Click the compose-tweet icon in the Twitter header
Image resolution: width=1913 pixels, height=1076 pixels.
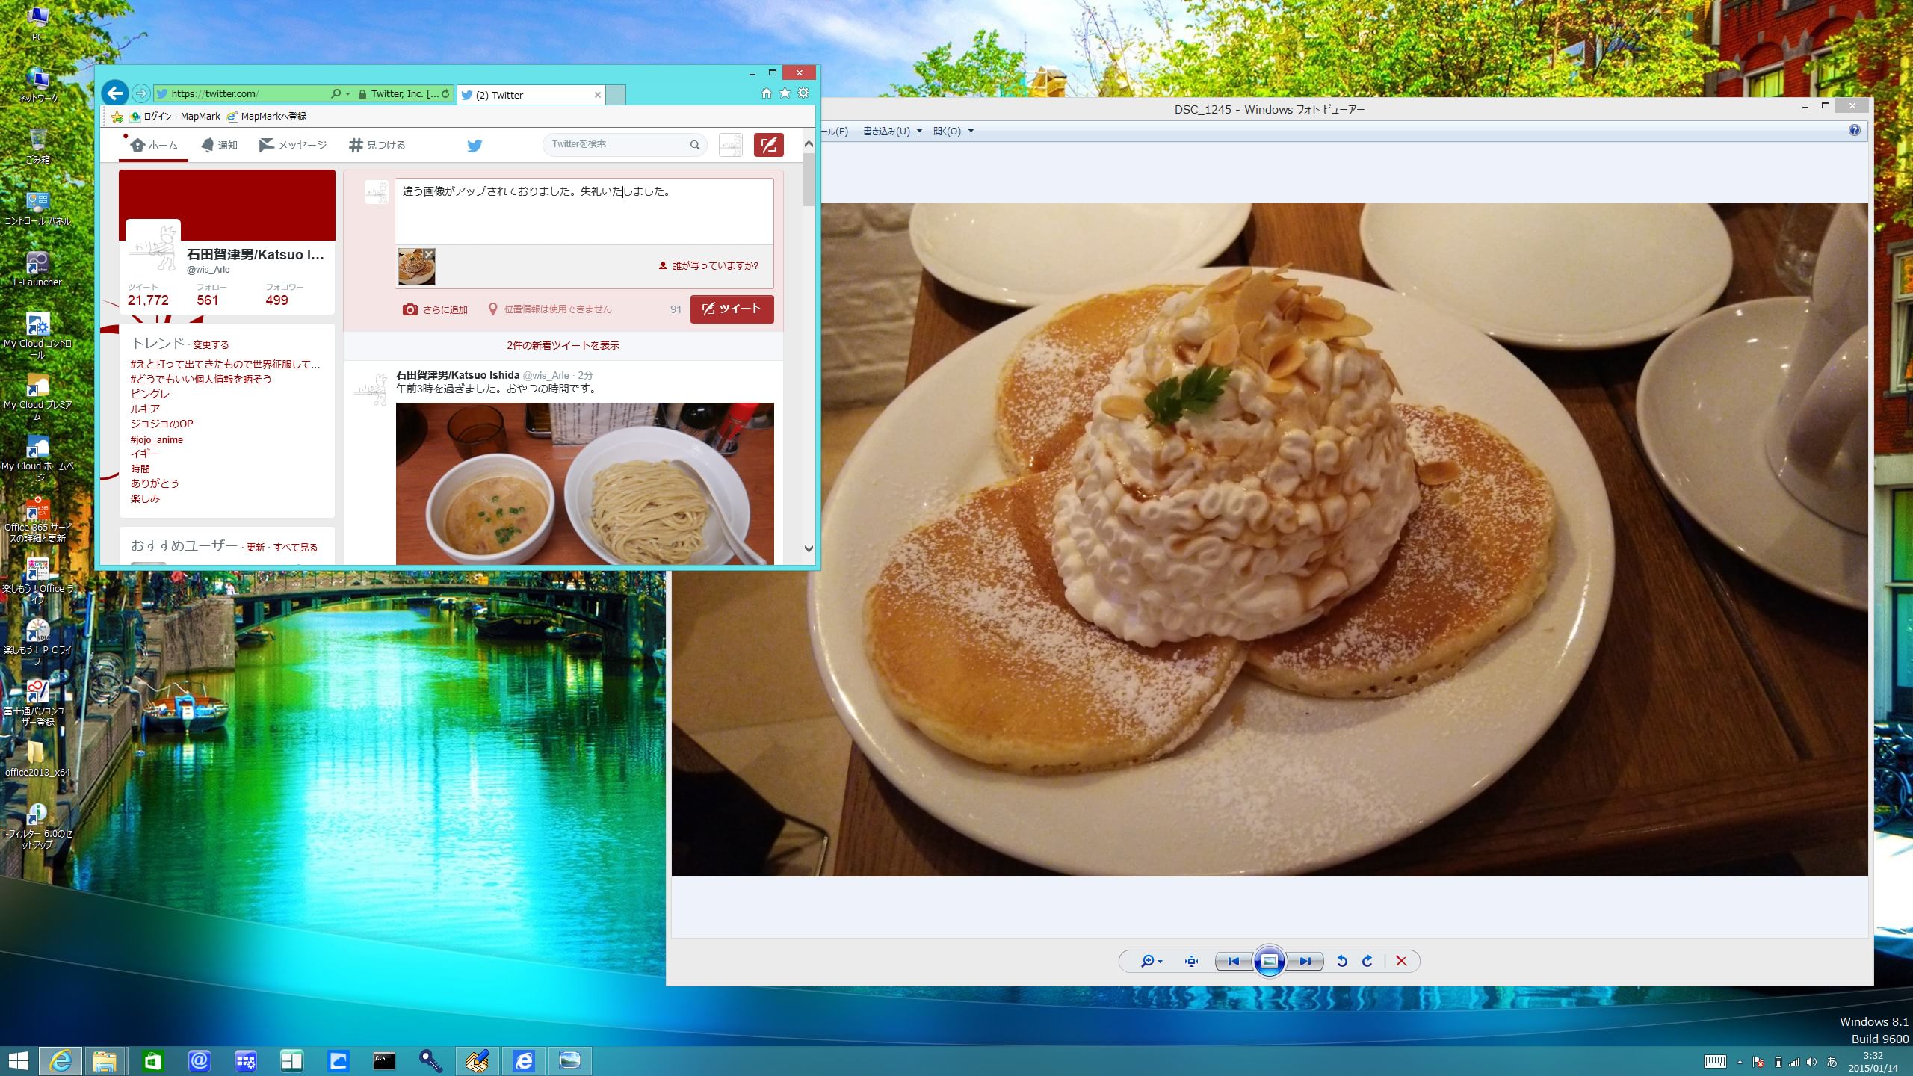(x=768, y=144)
